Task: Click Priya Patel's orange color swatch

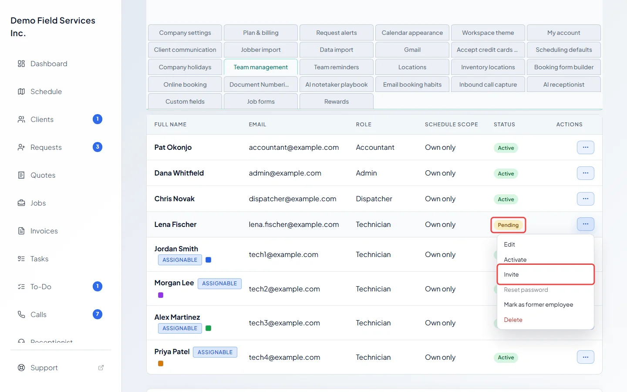Action: pyautogui.click(x=161, y=363)
